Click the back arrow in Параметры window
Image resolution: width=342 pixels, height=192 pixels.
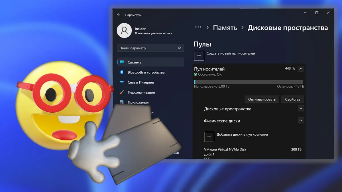point(119,15)
